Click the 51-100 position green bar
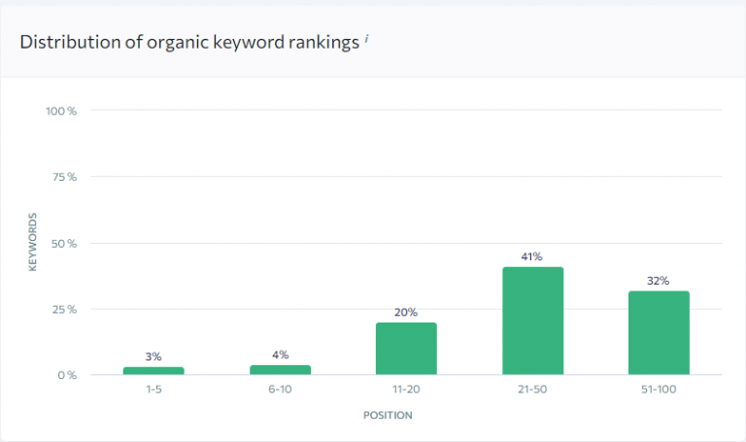 coord(659,332)
